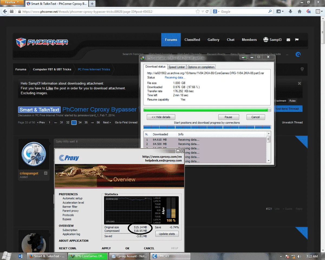Open the Firefox application menu
325x260 pixels.
[12, 2]
